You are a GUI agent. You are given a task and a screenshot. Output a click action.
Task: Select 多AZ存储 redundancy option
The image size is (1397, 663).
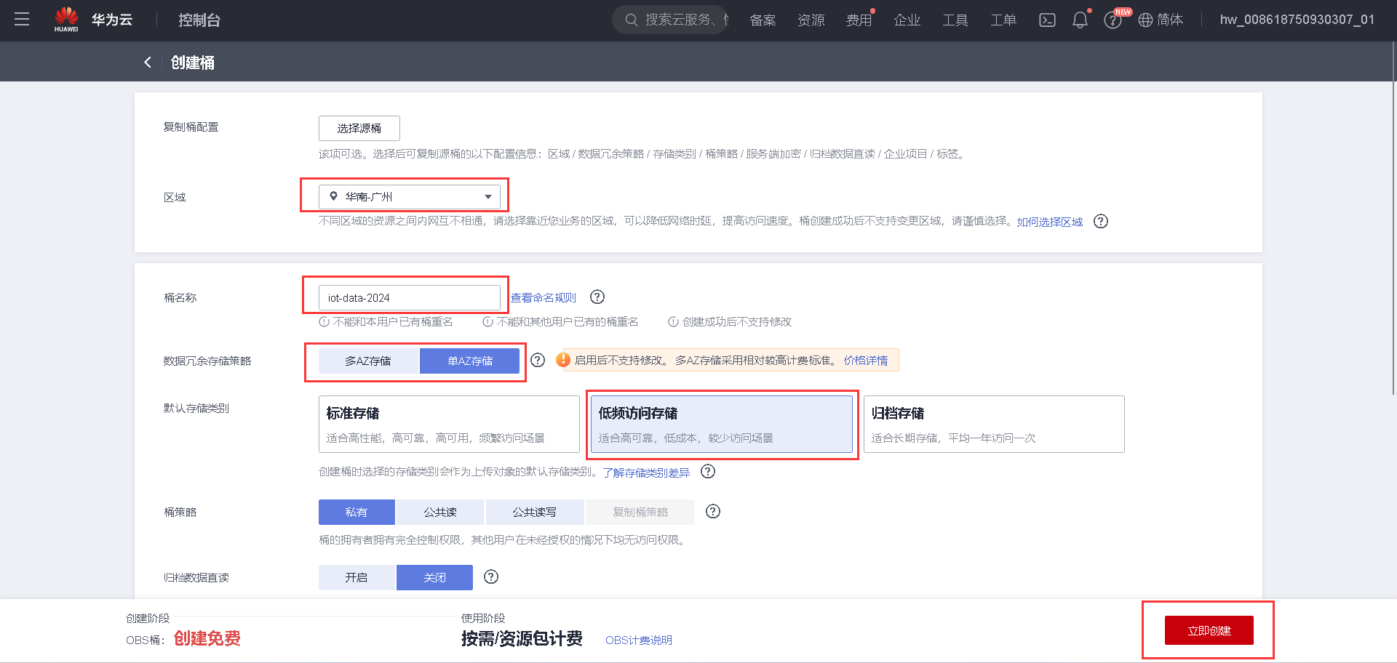click(369, 360)
